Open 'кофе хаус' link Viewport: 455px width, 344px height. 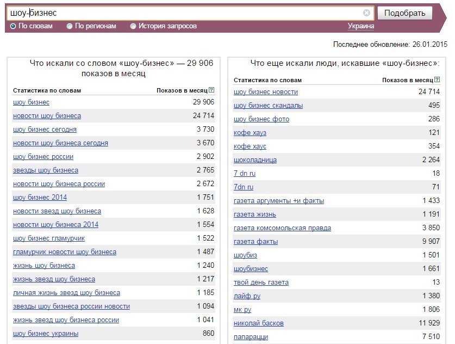[250, 146]
